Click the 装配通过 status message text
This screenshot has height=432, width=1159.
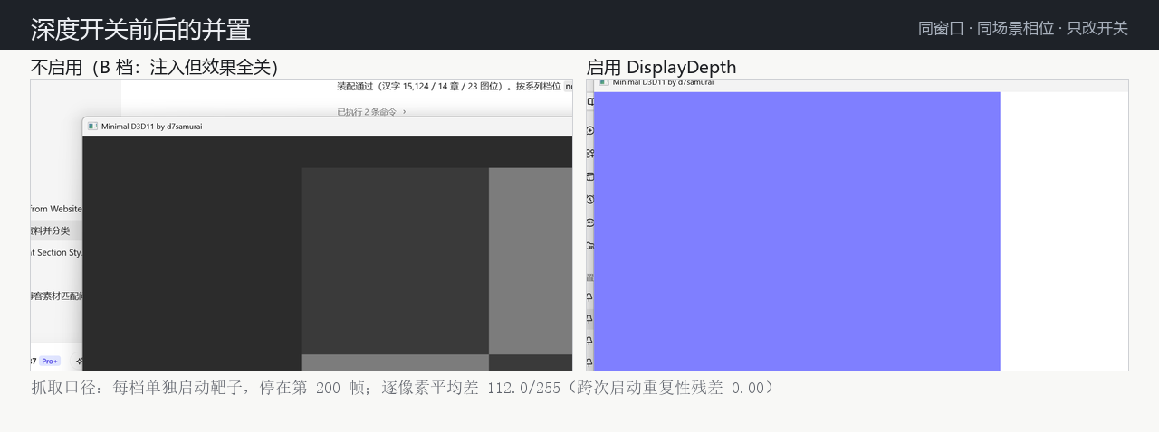(455, 87)
